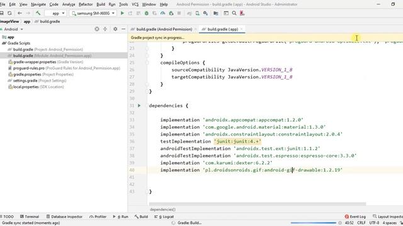Viewport: 403px width, 226px height.
Task: Click the Make Project hammer icon
Action: pyautogui.click(x=38, y=13)
